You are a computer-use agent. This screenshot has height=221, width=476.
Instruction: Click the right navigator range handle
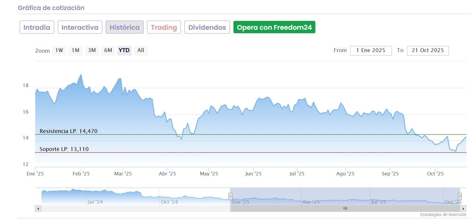coord(459,196)
